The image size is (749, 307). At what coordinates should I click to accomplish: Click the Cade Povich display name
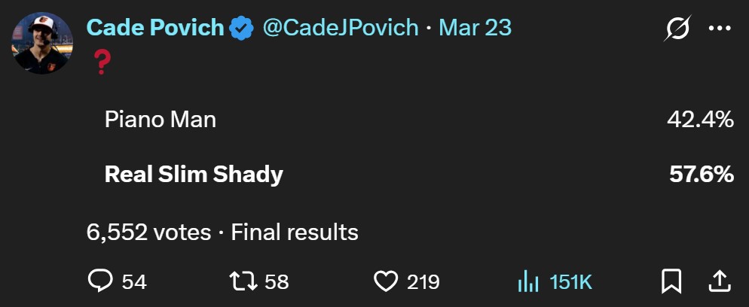(155, 28)
